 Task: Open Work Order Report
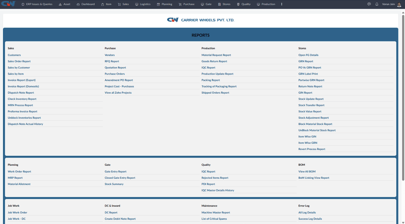[19, 172]
